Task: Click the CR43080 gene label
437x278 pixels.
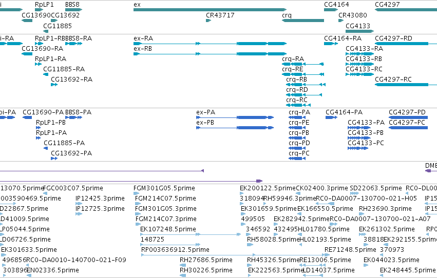Action: tap(353, 15)
